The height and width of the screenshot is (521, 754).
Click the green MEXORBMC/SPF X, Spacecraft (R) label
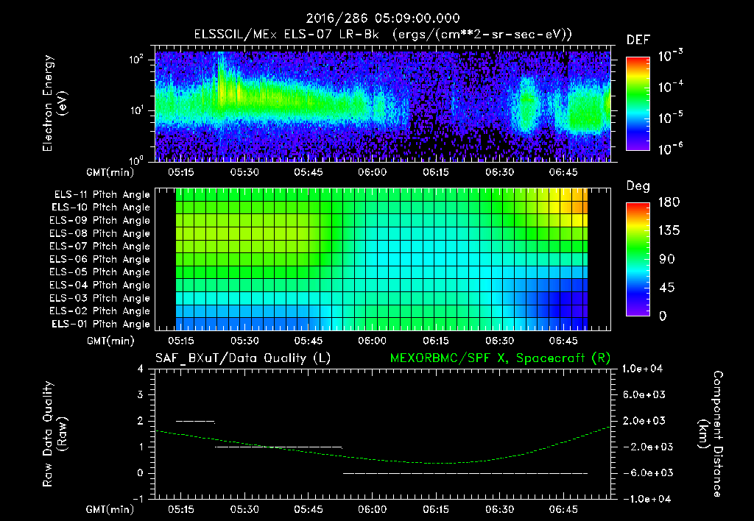(x=500, y=358)
